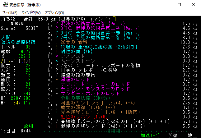
Task: Select item e) 20食の食料
Action: [x=74, y=42]
